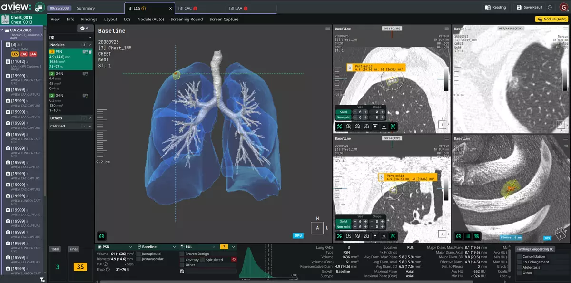Viewport: 571px width, 283px height.
Task: Delete the PSN nodule with trash icon
Action: (x=89, y=51)
